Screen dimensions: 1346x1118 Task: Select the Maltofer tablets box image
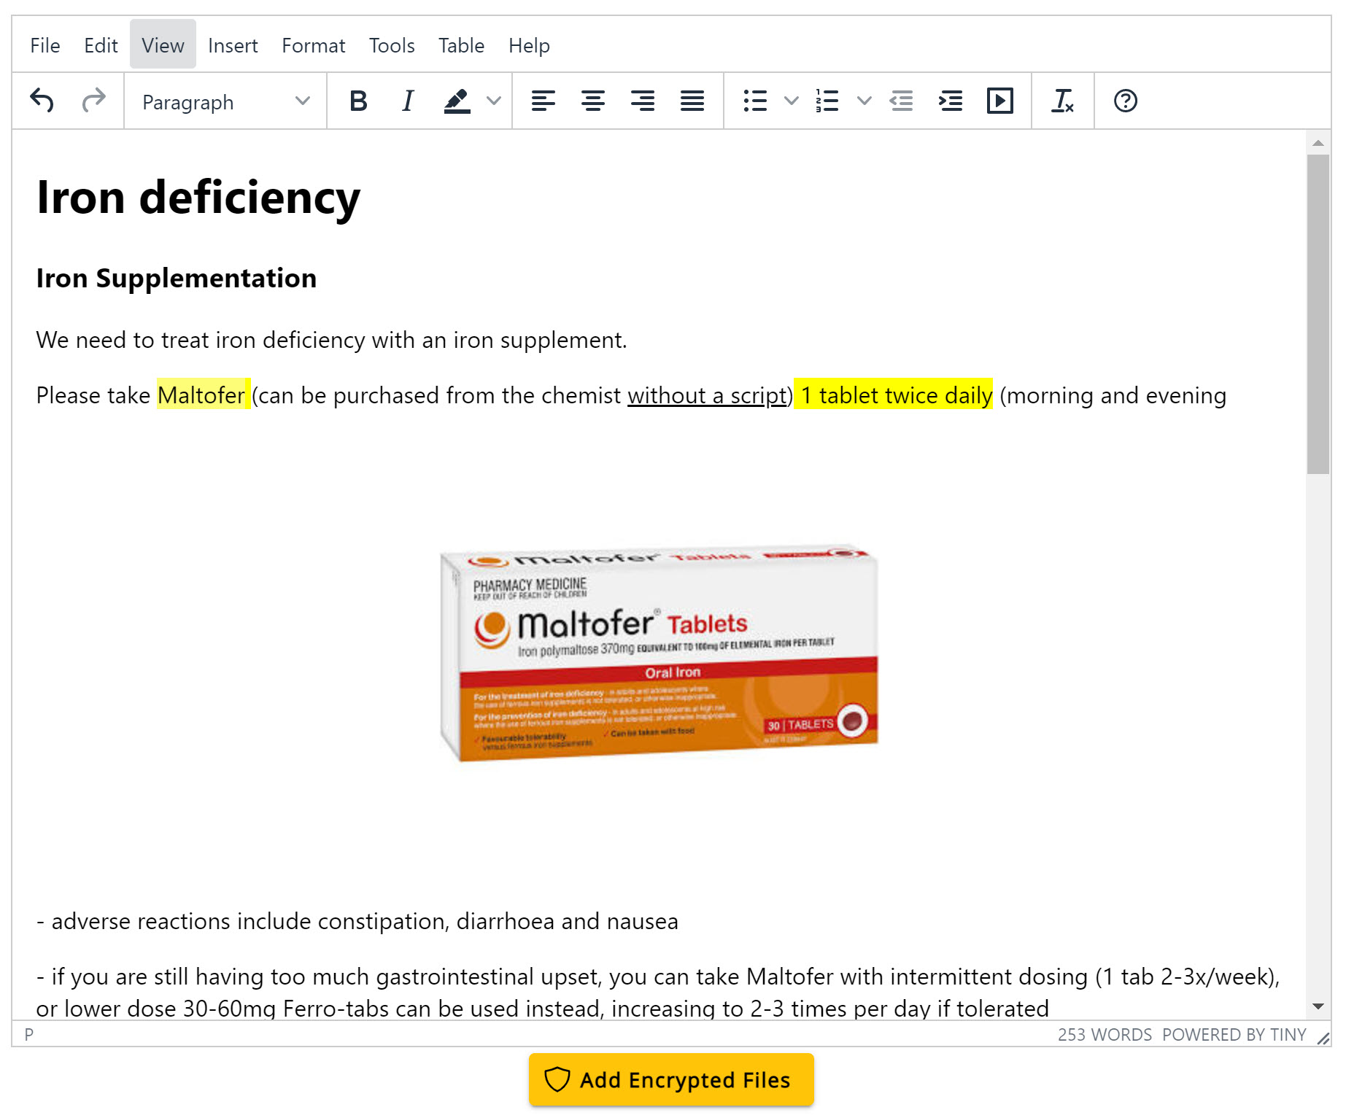pyautogui.click(x=659, y=653)
